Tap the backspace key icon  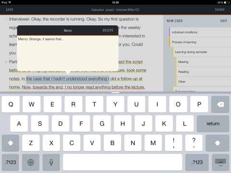(220, 104)
